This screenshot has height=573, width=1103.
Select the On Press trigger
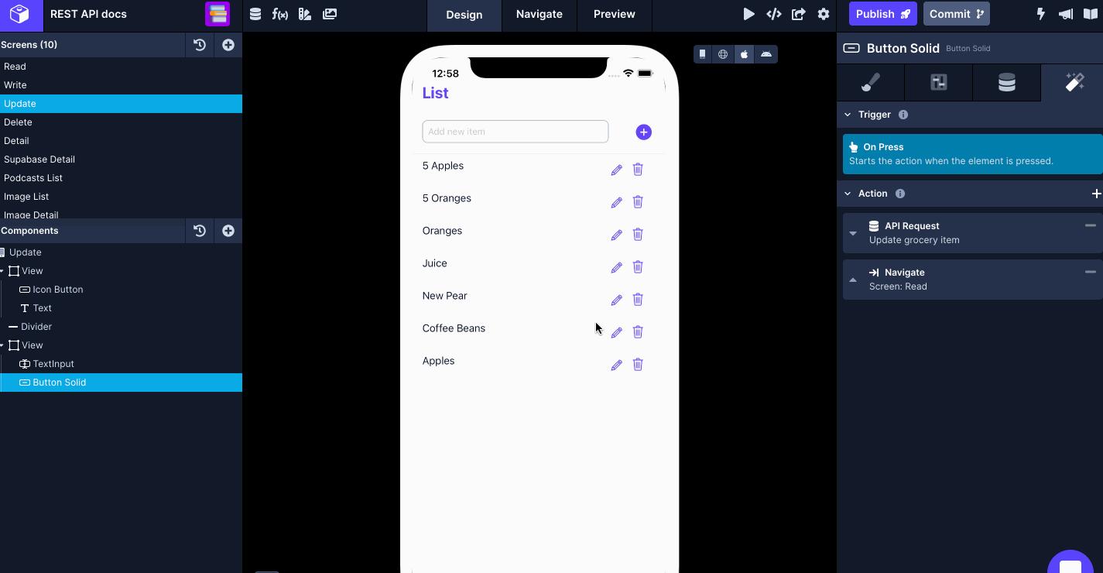tap(972, 153)
